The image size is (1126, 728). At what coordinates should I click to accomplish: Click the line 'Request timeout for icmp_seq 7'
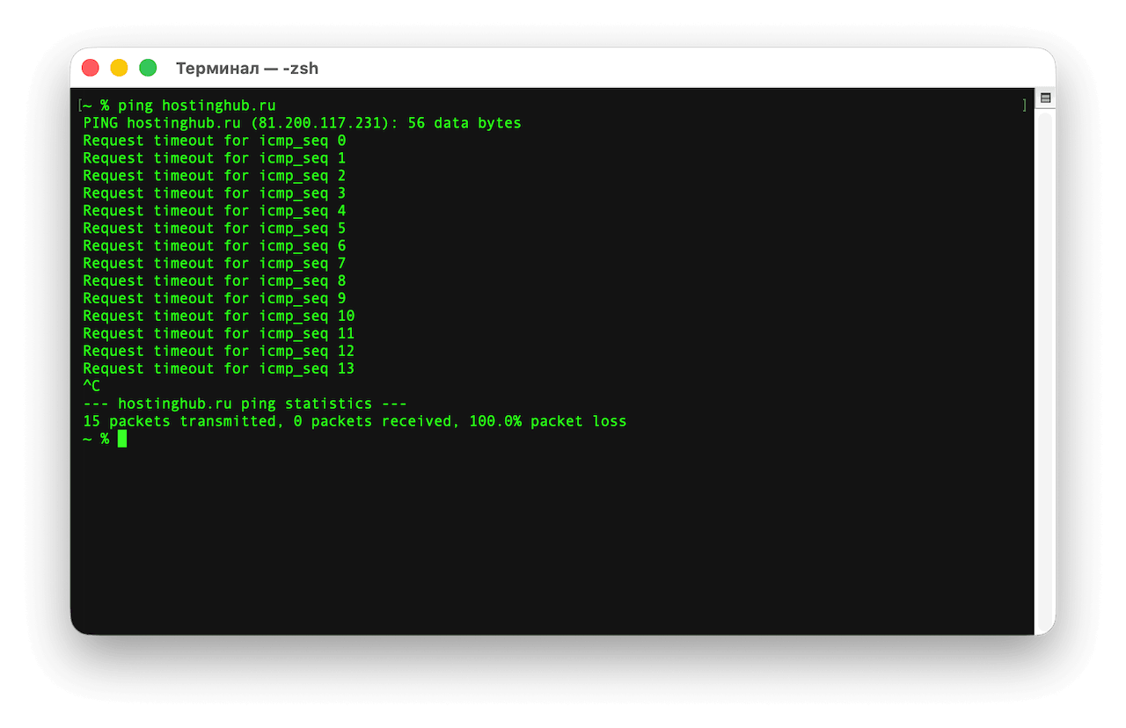214,264
